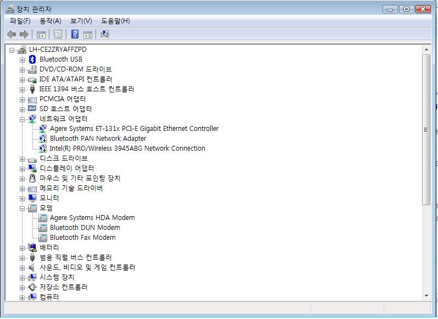Open Properties from the toolbar icon

coord(58,34)
